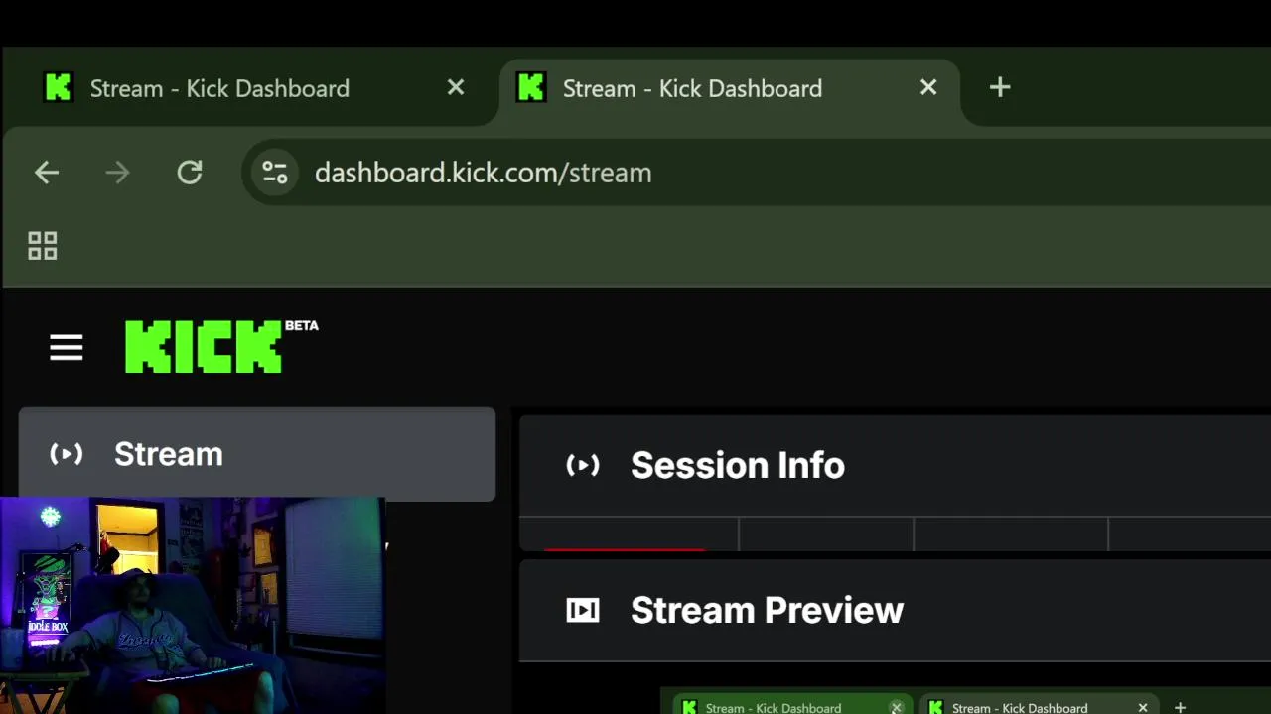The height and width of the screenshot is (714, 1271).
Task: Click the play icon next to Stream Preview
Action: (x=583, y=610)
